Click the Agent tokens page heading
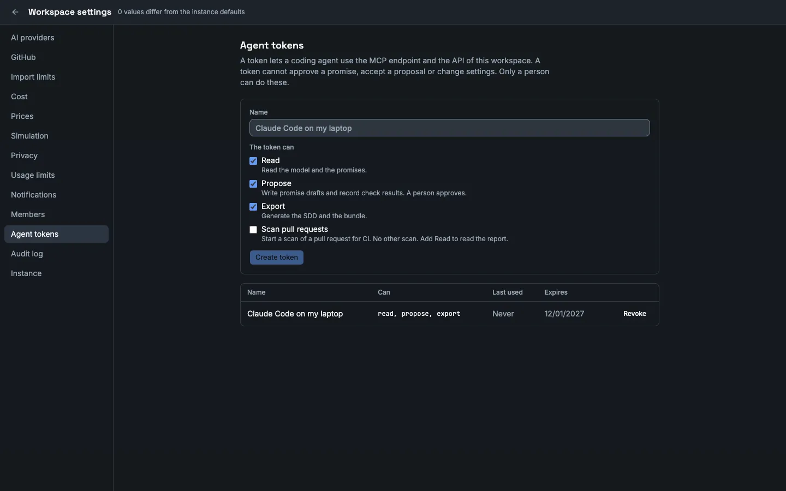 (272, 45)
